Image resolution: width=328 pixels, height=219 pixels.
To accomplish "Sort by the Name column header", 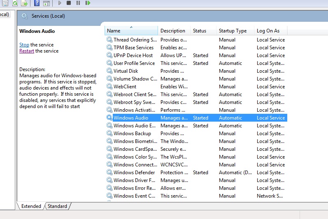I will pyautogui.click(x=131, y=31).
